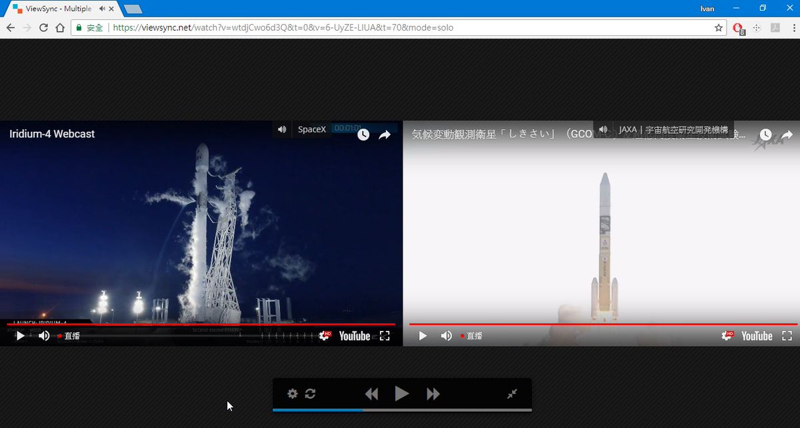
Task: Toggle JAXA audio in ViewSync overlay
Action: pos(603,129)
